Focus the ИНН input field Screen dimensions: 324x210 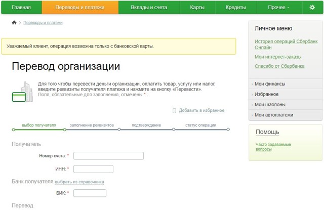pos(93,169)
